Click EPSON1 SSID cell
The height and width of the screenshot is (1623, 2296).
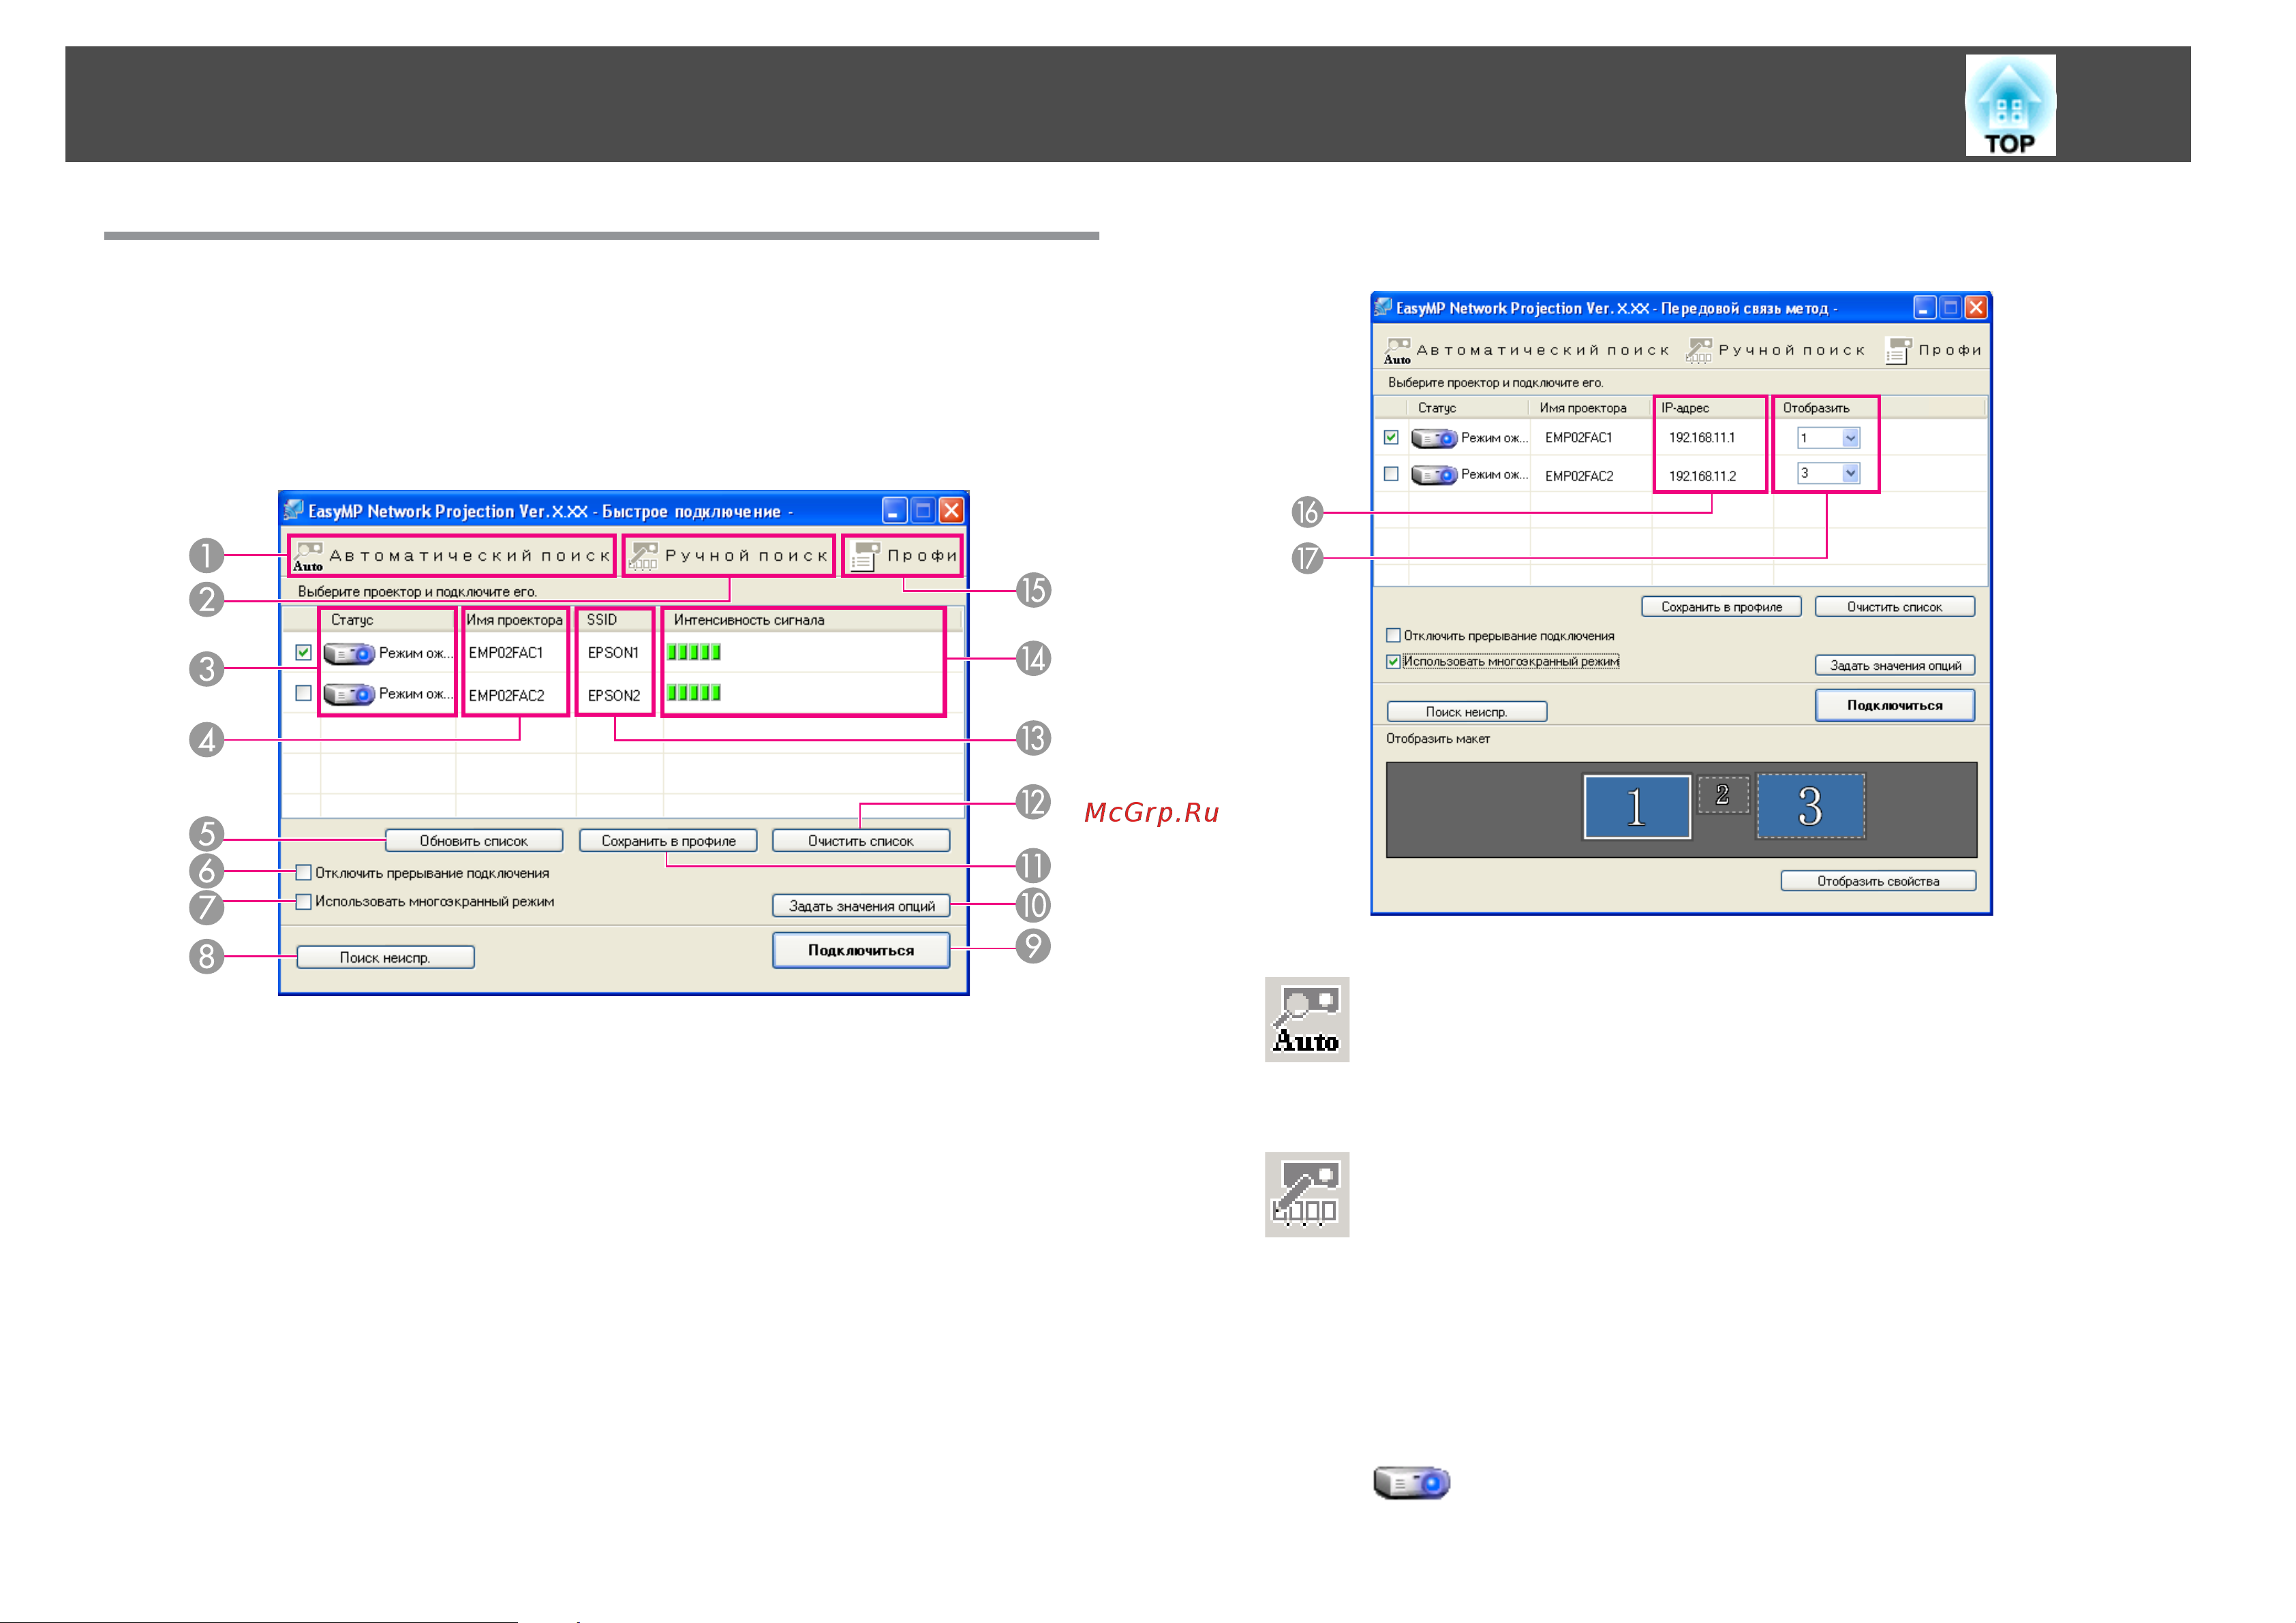click(613, 653)
